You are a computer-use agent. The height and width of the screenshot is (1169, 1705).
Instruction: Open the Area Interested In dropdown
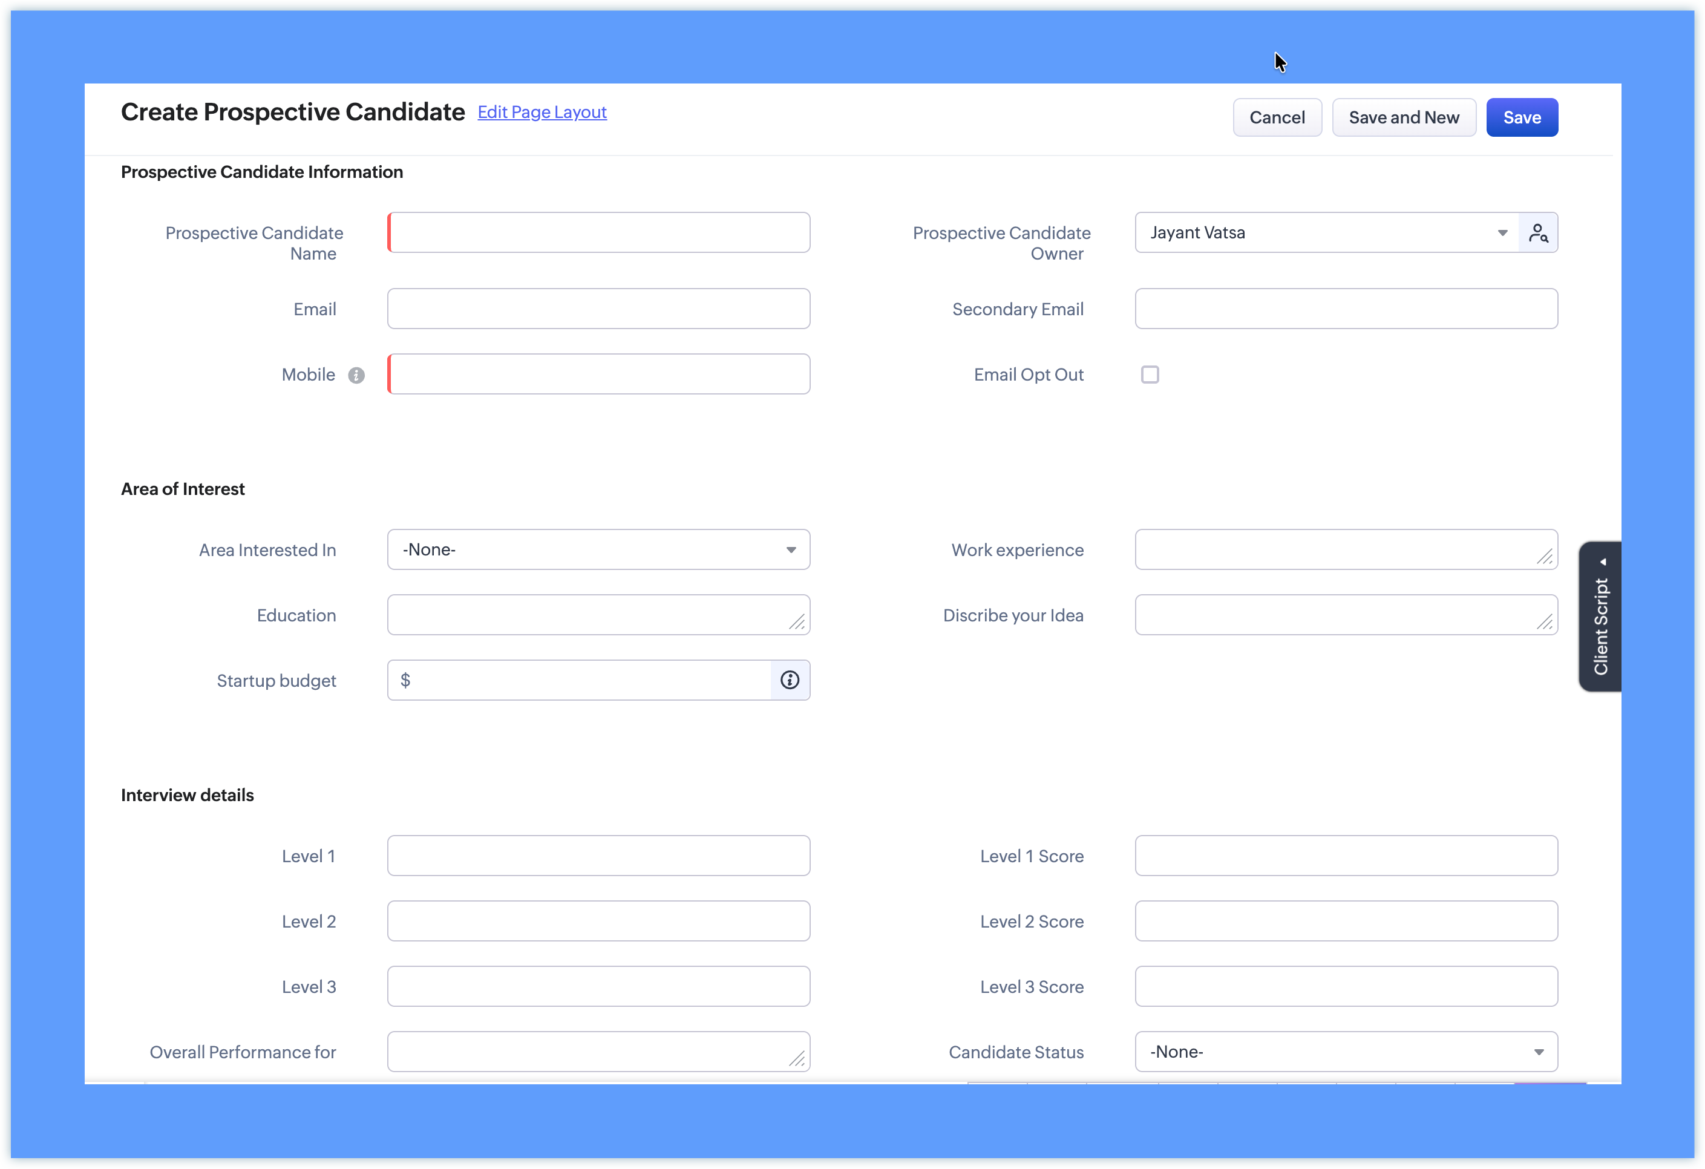pyautogui.click(x=598, y=549)
